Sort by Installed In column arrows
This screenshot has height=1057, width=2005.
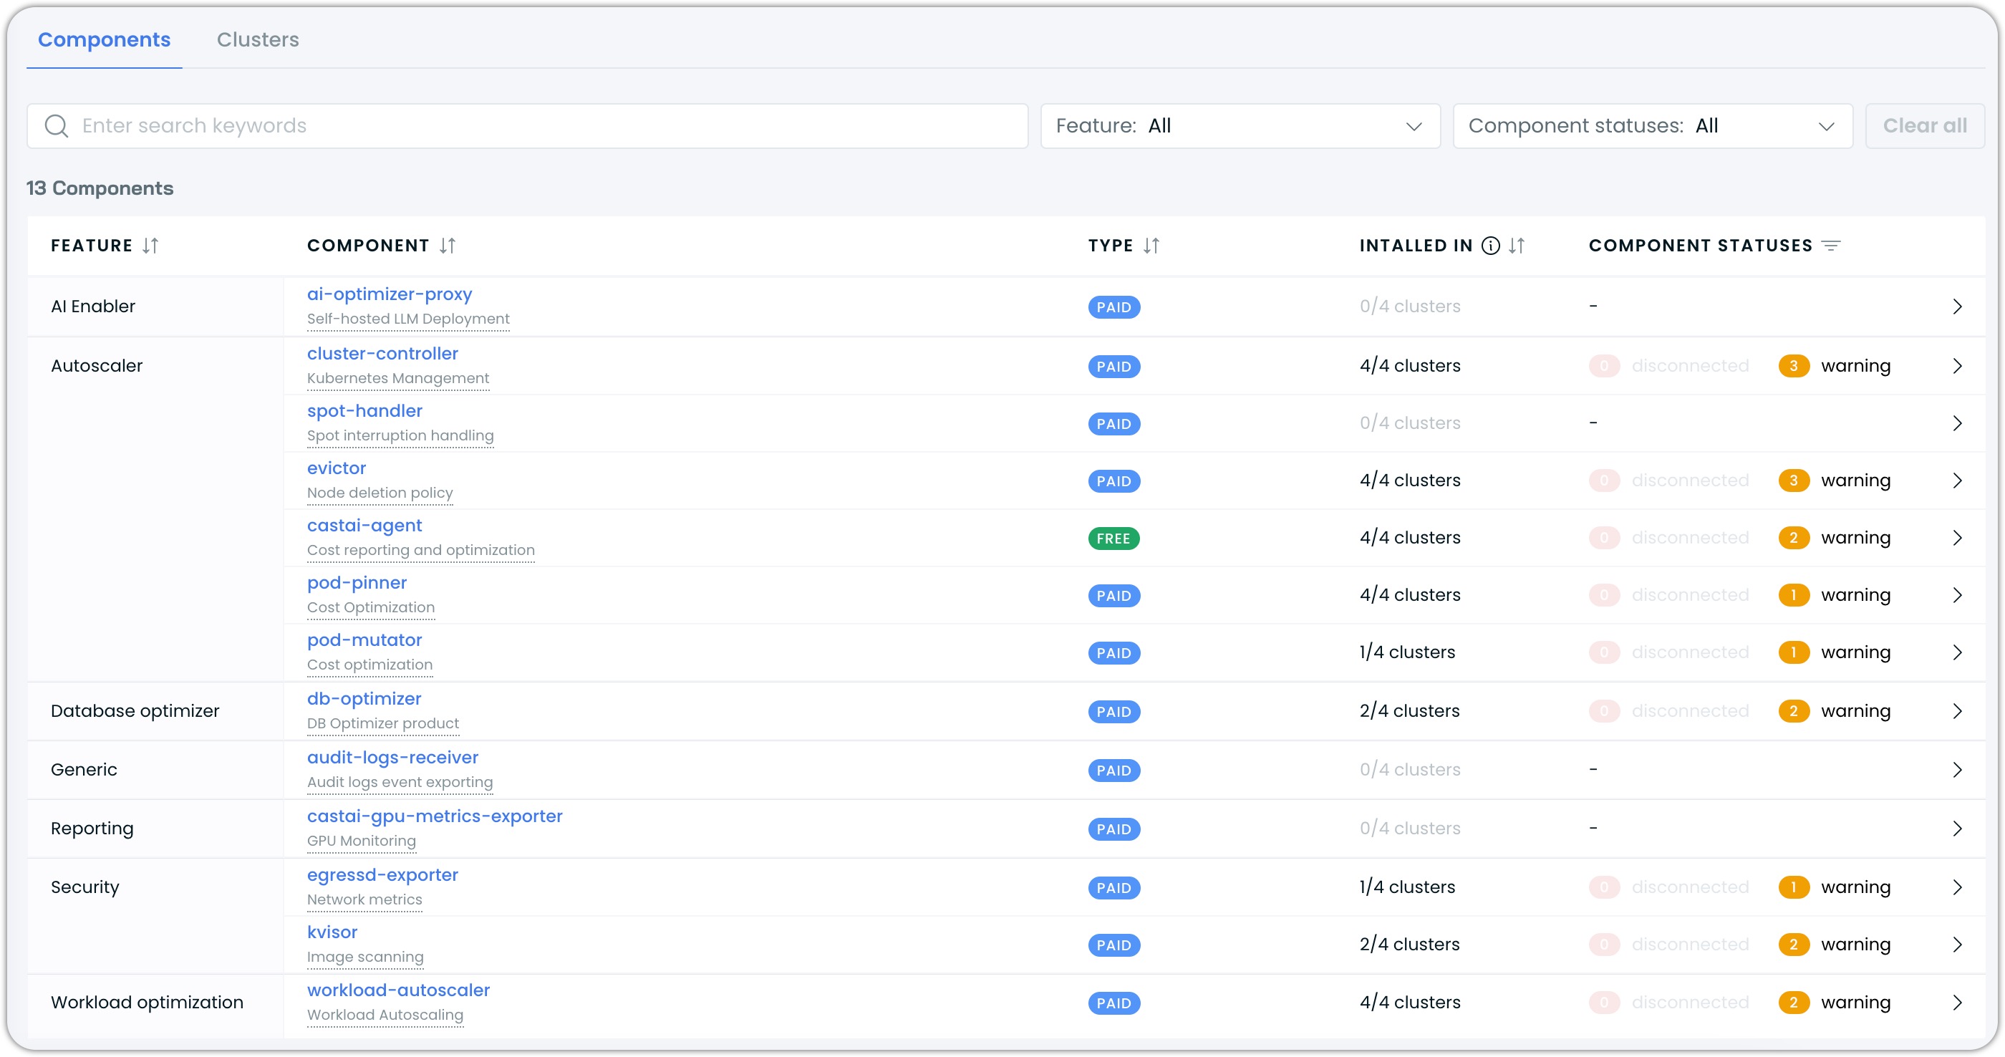[1516, 246]
